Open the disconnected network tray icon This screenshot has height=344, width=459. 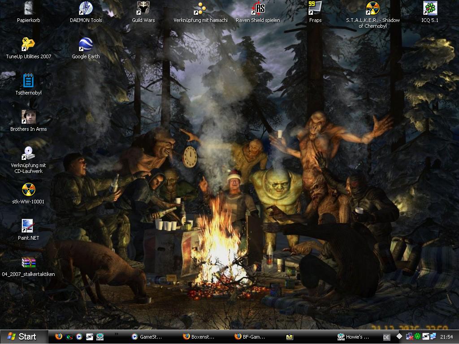(409, 337)
